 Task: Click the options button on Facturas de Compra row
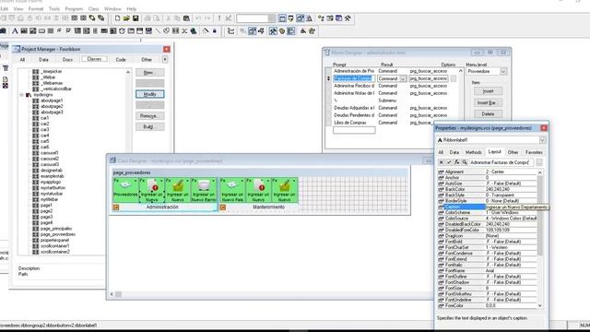click(454, 78)
